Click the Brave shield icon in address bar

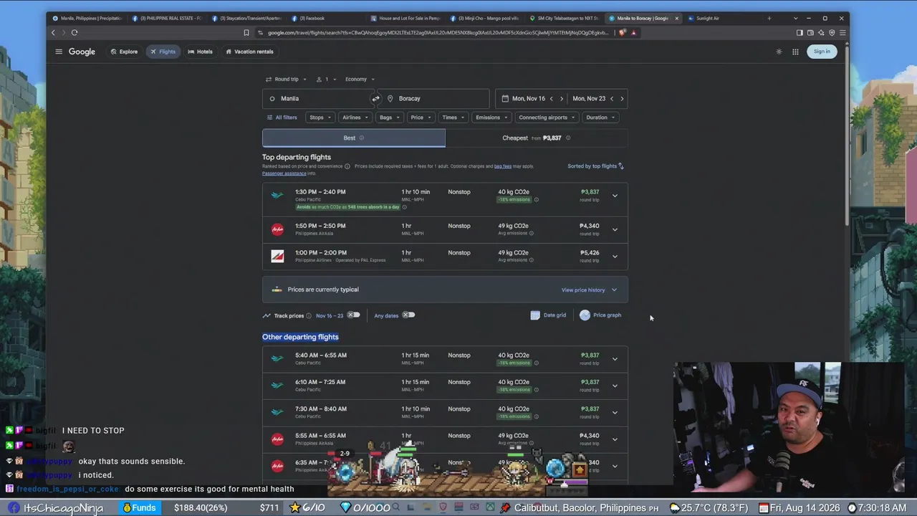point(623,32)
